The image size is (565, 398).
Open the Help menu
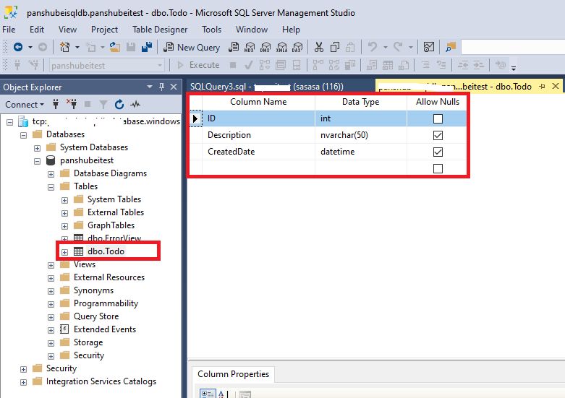(x=291, y=30)
